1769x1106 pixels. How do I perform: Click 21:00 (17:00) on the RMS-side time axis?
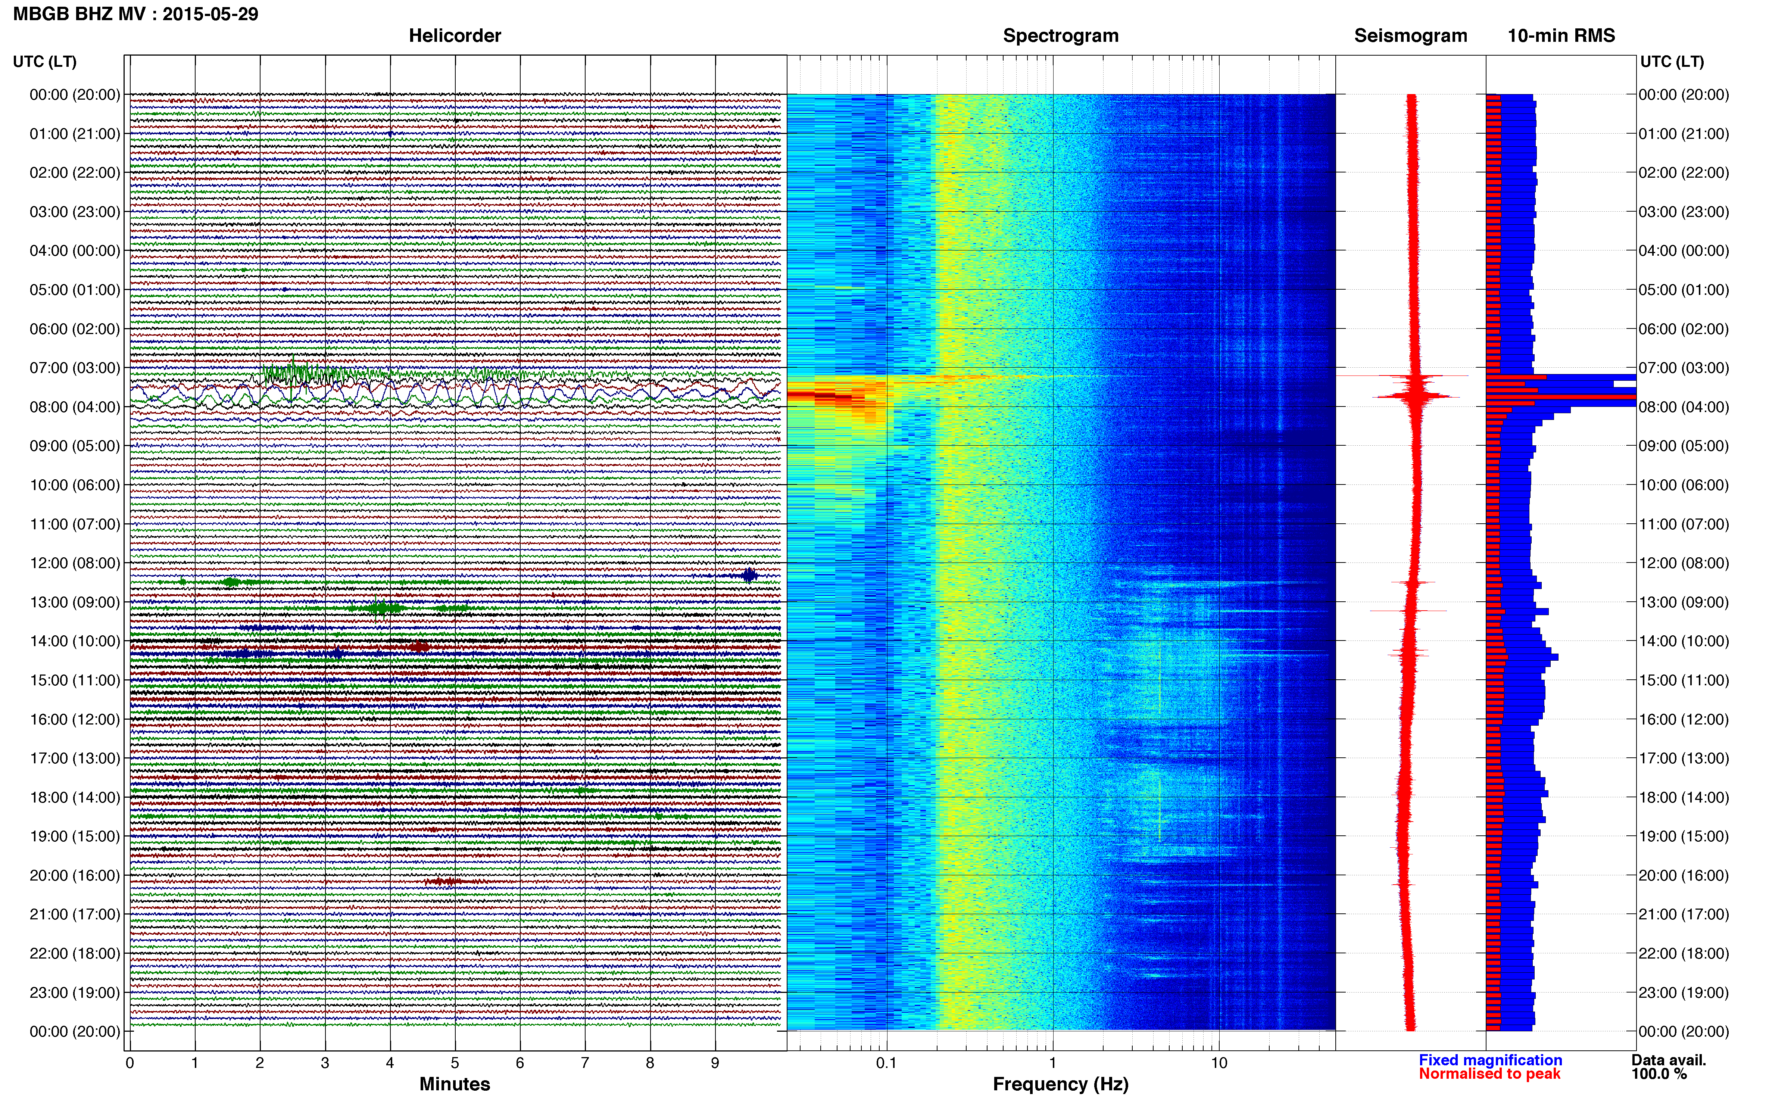pos(1684,915)
